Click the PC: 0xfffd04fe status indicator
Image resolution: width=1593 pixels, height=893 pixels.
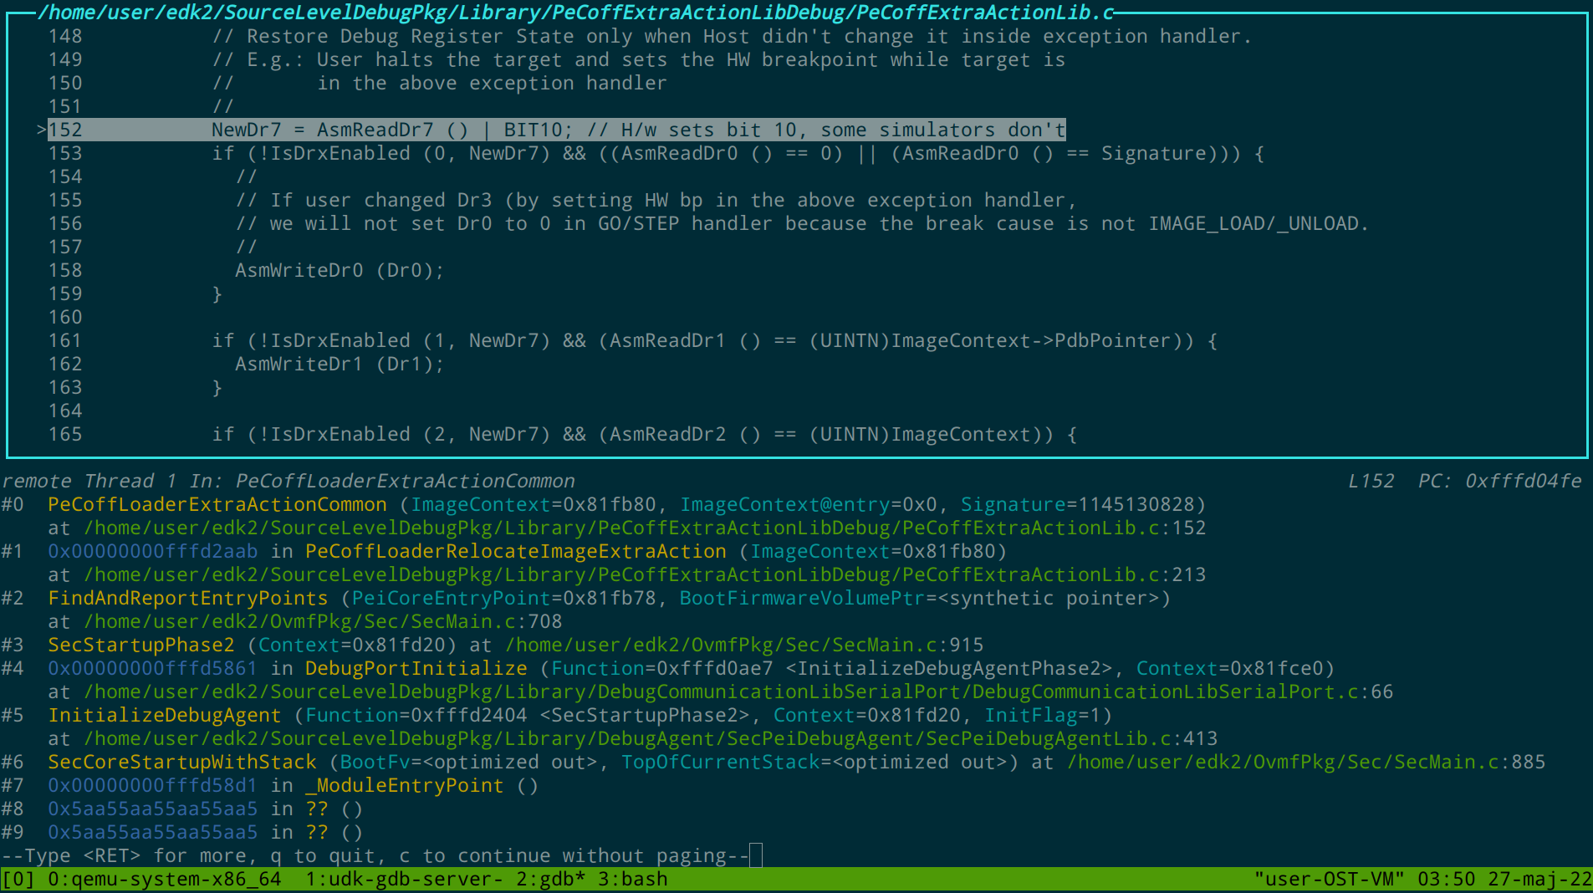click(1499, 482)
